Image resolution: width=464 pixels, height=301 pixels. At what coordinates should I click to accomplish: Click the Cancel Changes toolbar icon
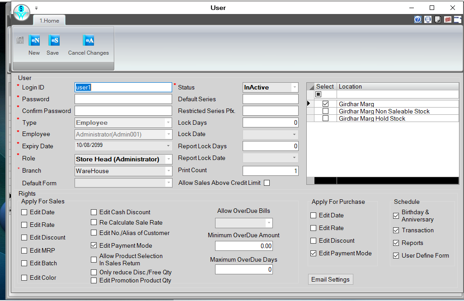coord(88,41)
